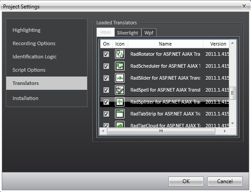Click the RadSpell abc checkmark icon
Image resolution: width=251 pixels, height=192 pixels.
coord(120,90)
